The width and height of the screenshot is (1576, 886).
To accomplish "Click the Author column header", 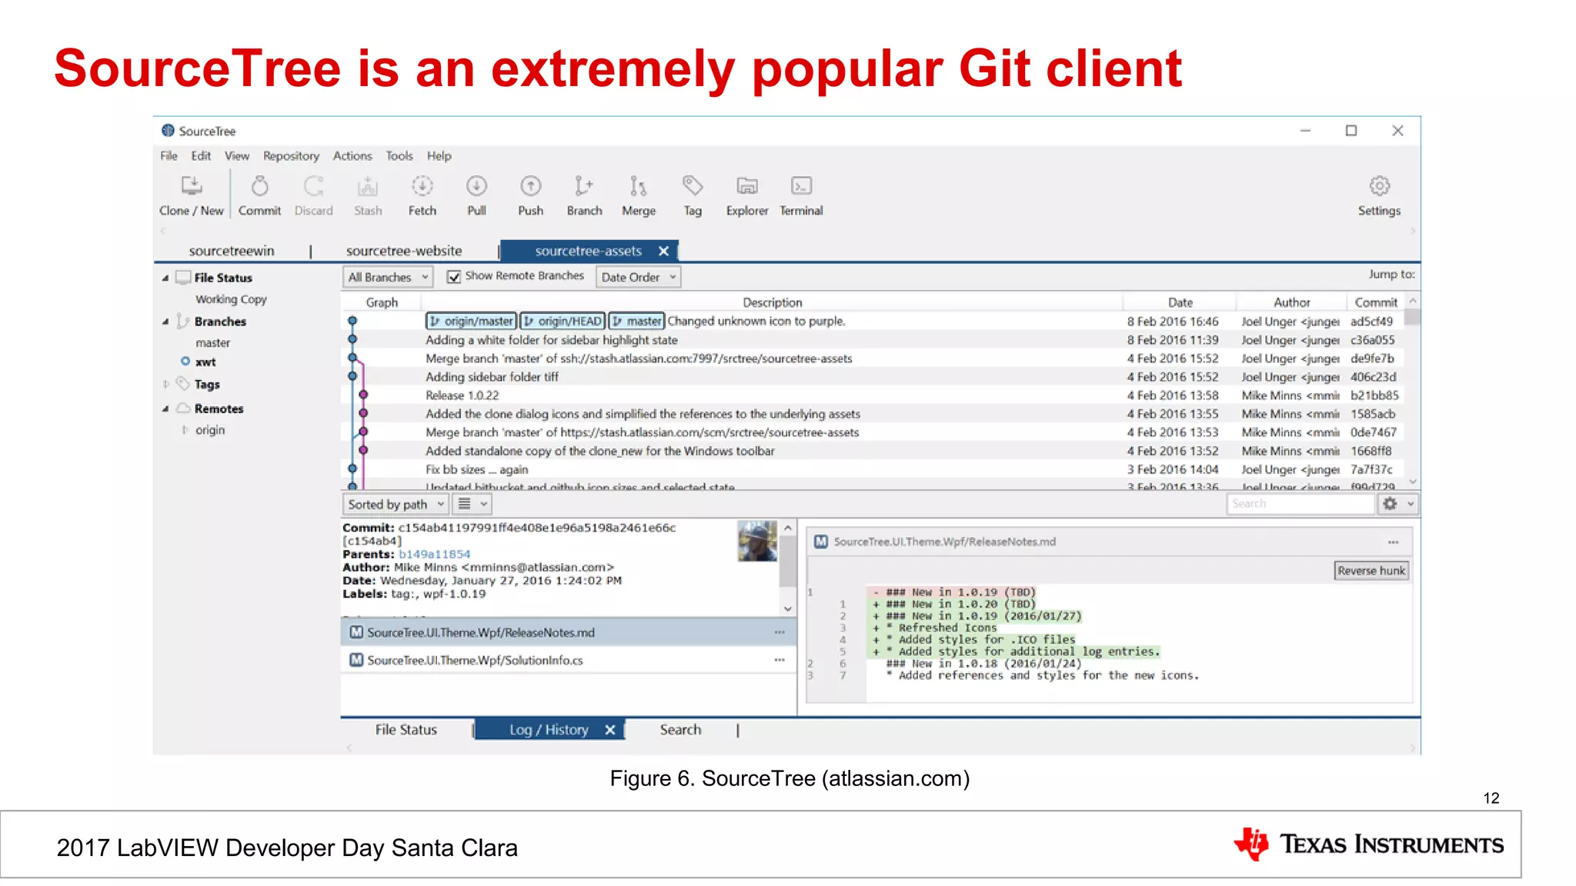I will pyautogui.click(x=1291, y=302).
